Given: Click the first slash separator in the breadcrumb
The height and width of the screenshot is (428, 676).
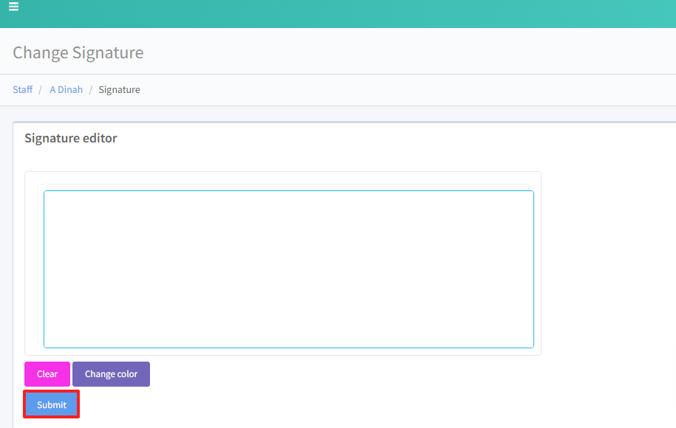Looking at the screenshot, I should tap(41, 89).
